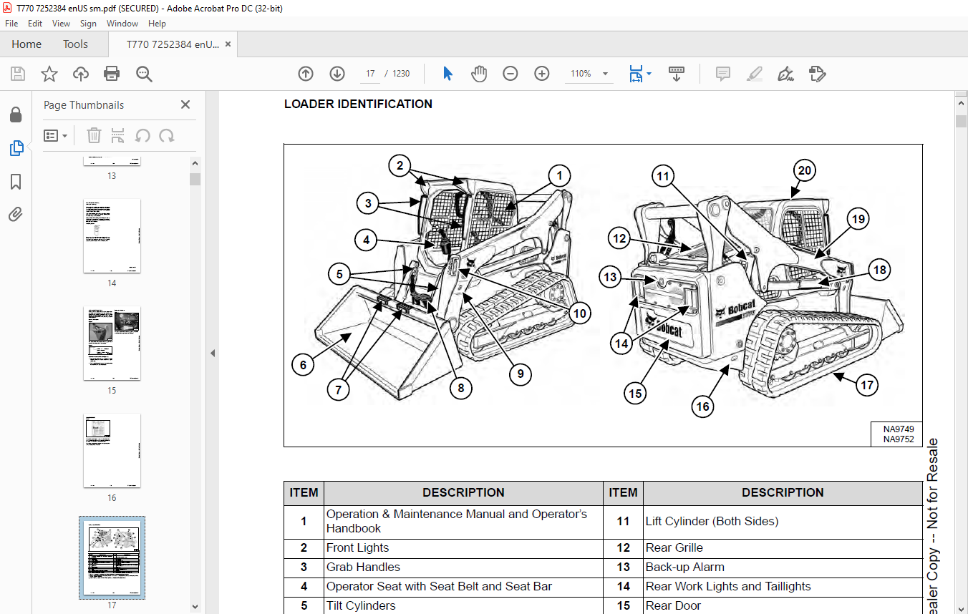Click the LOADER IDENTIFICATION heading
This screenshot has width=968, height=614.
pos(358,104)
